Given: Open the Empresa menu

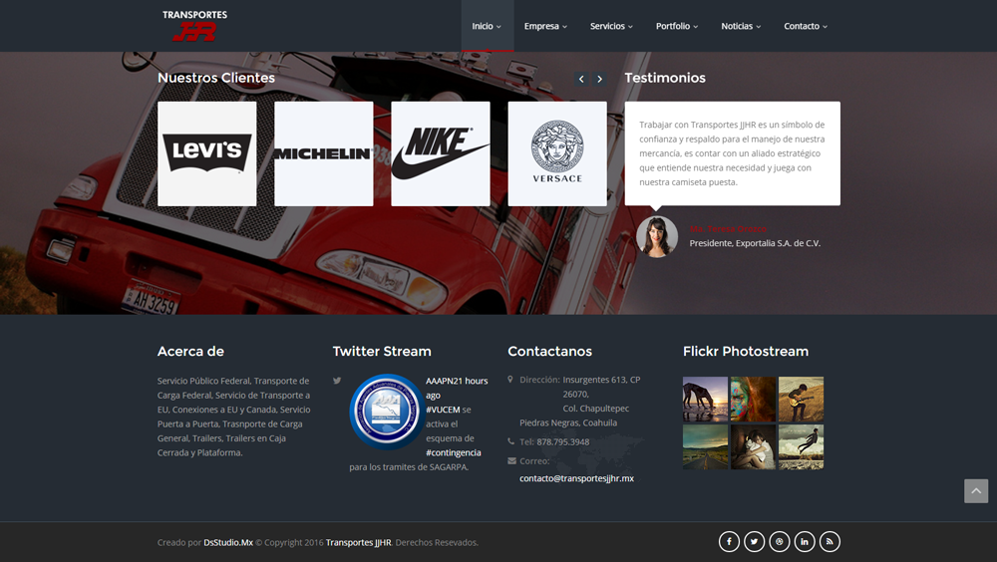Looking at the screenshot, I should [x=545, y=26].
